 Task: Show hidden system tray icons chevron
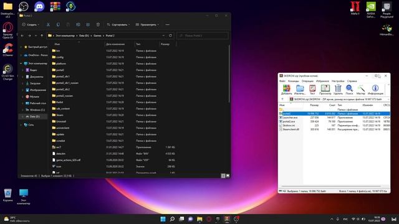tap(332, 219)
